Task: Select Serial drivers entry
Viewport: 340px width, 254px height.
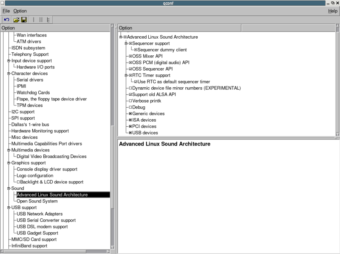Action: click(x=30, y=80)
